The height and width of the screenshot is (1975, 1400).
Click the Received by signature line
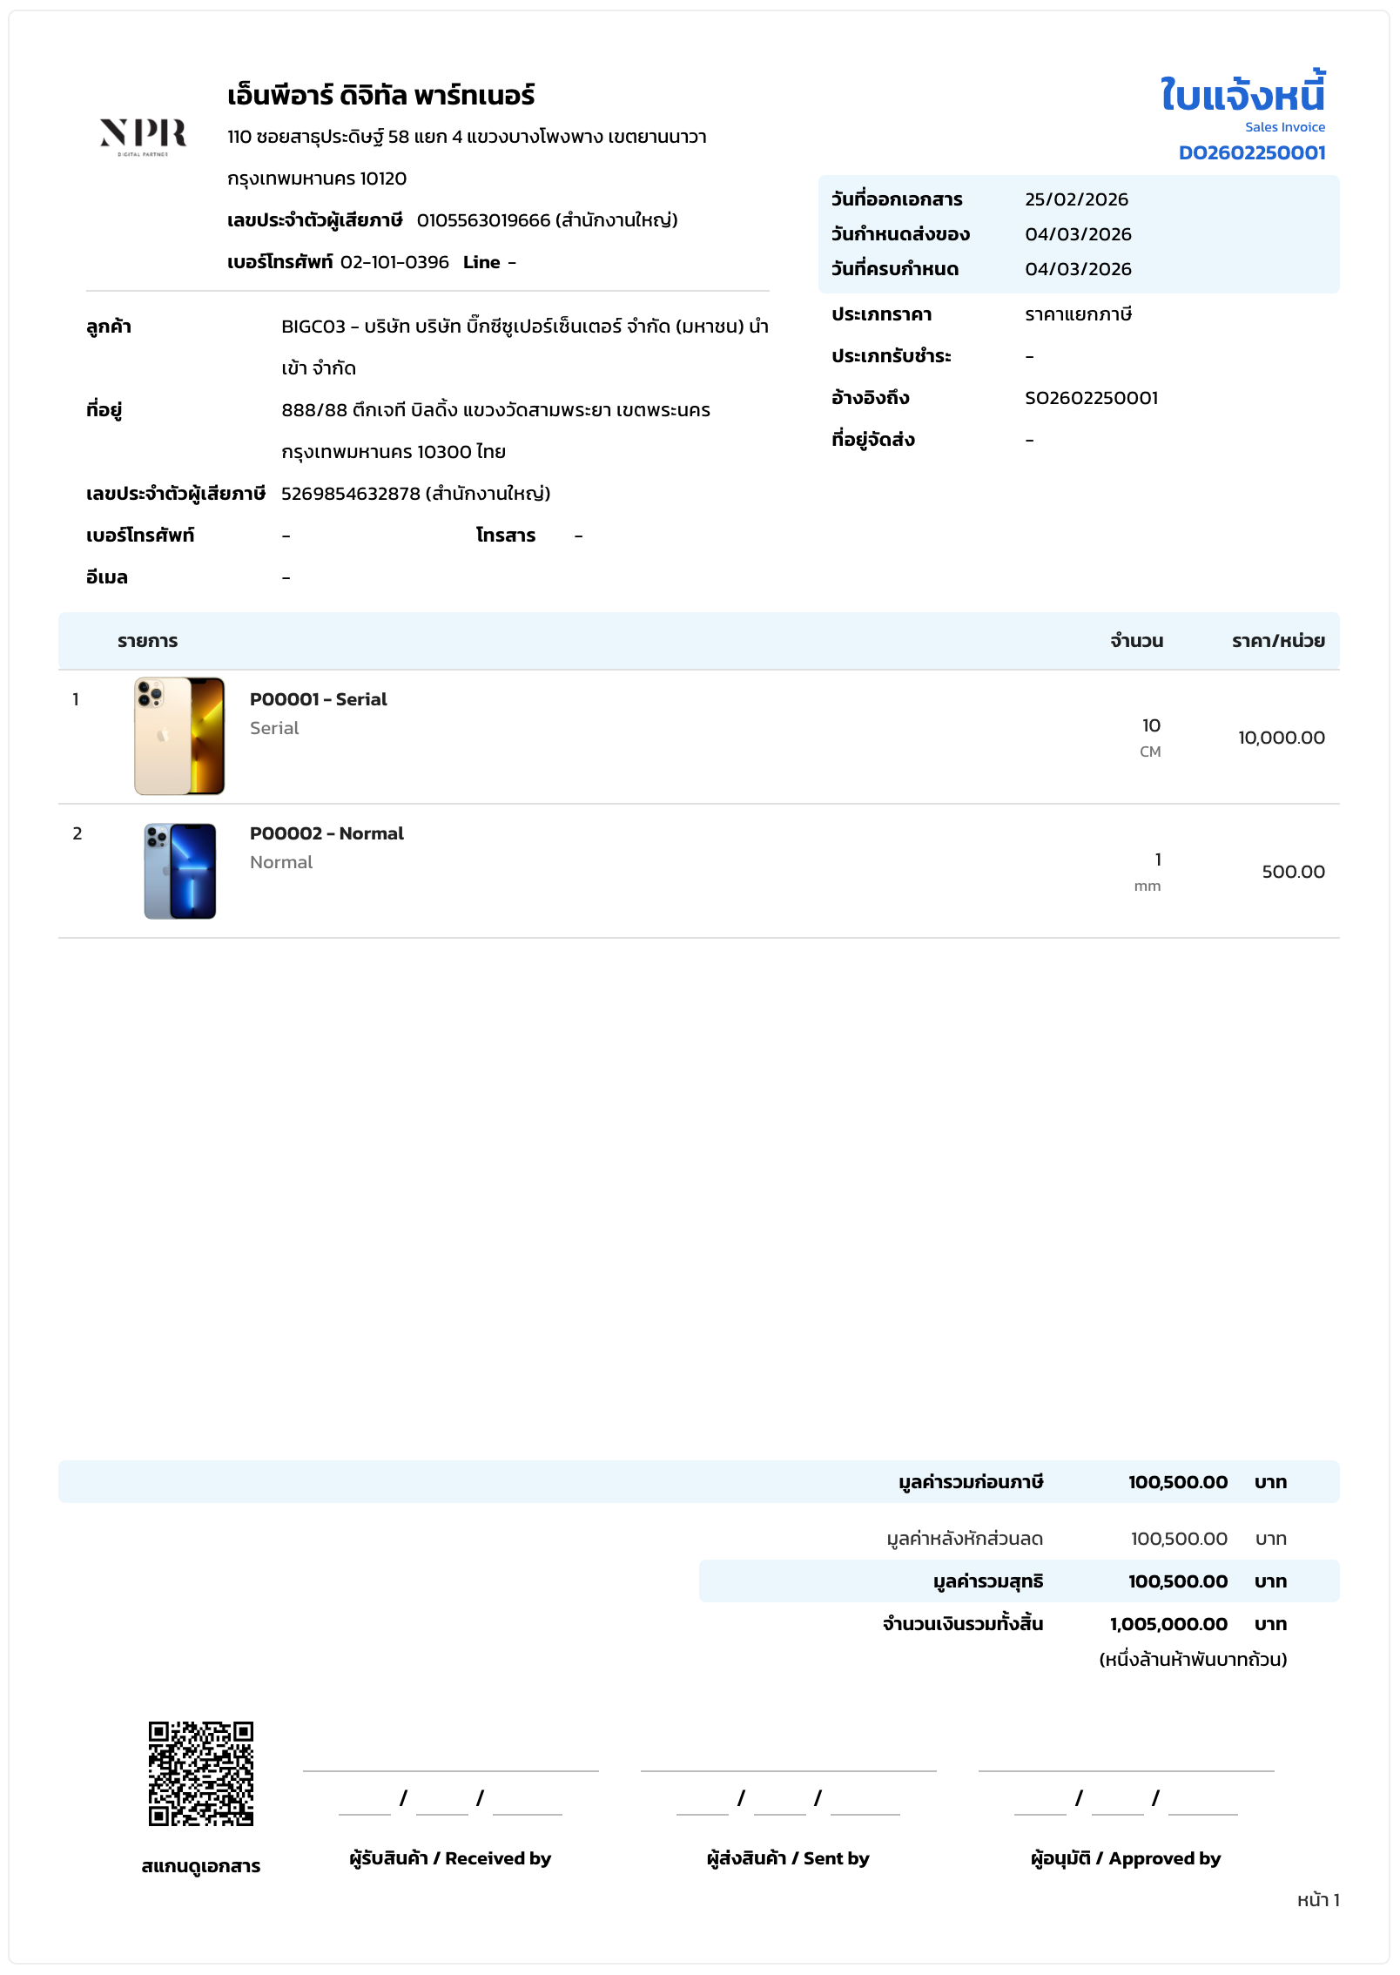450,1769
